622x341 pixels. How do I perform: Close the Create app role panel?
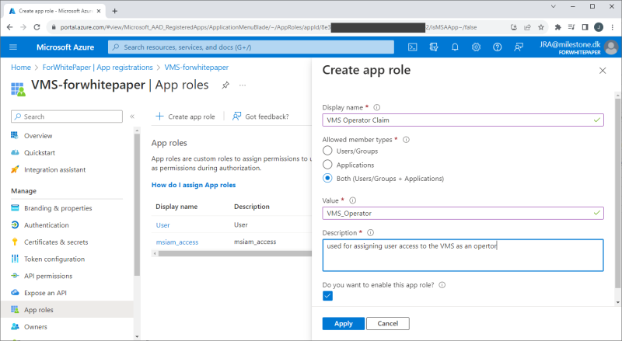[x=603, y=71]
